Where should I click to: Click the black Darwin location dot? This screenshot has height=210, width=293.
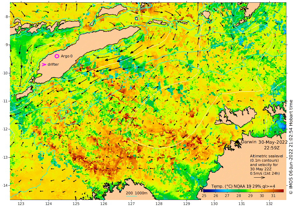point(237,142)
